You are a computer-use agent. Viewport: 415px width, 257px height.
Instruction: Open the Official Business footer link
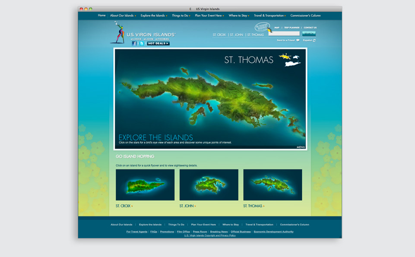[241, 232]
